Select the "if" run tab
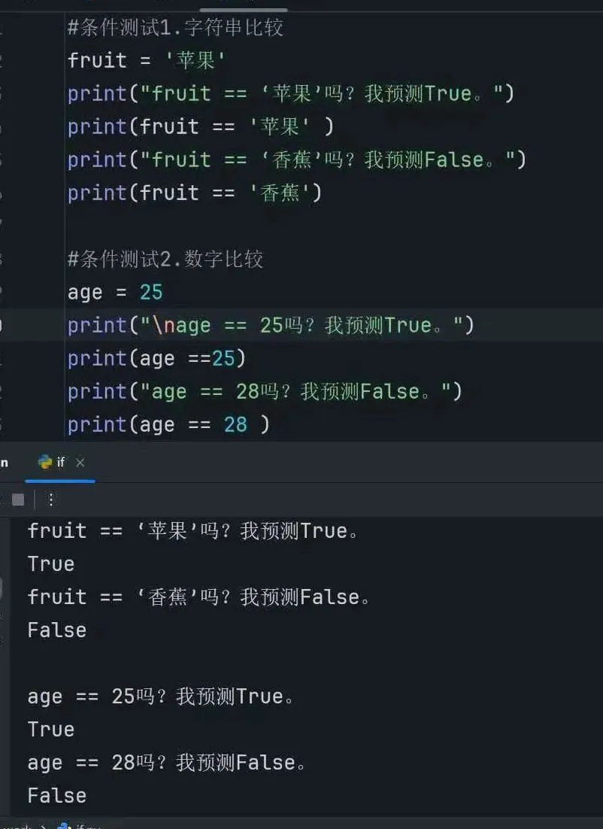The width and height of the screenshot is (603, 829). 60,463
